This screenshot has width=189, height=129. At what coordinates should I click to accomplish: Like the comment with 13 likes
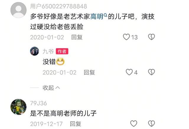pyautogui.click(x=126, y=37)
